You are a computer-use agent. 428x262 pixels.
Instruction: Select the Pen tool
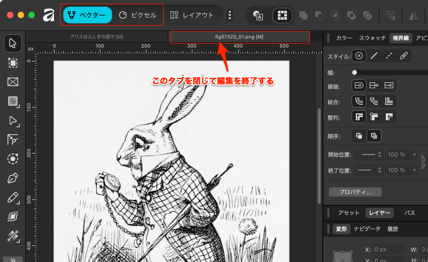tap(13, 179)
